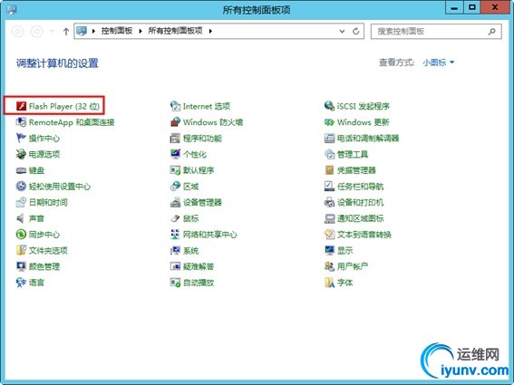This screenshot has width=514, height=385.
Task: Open the 同步中心 green icon
Action: 22,235
